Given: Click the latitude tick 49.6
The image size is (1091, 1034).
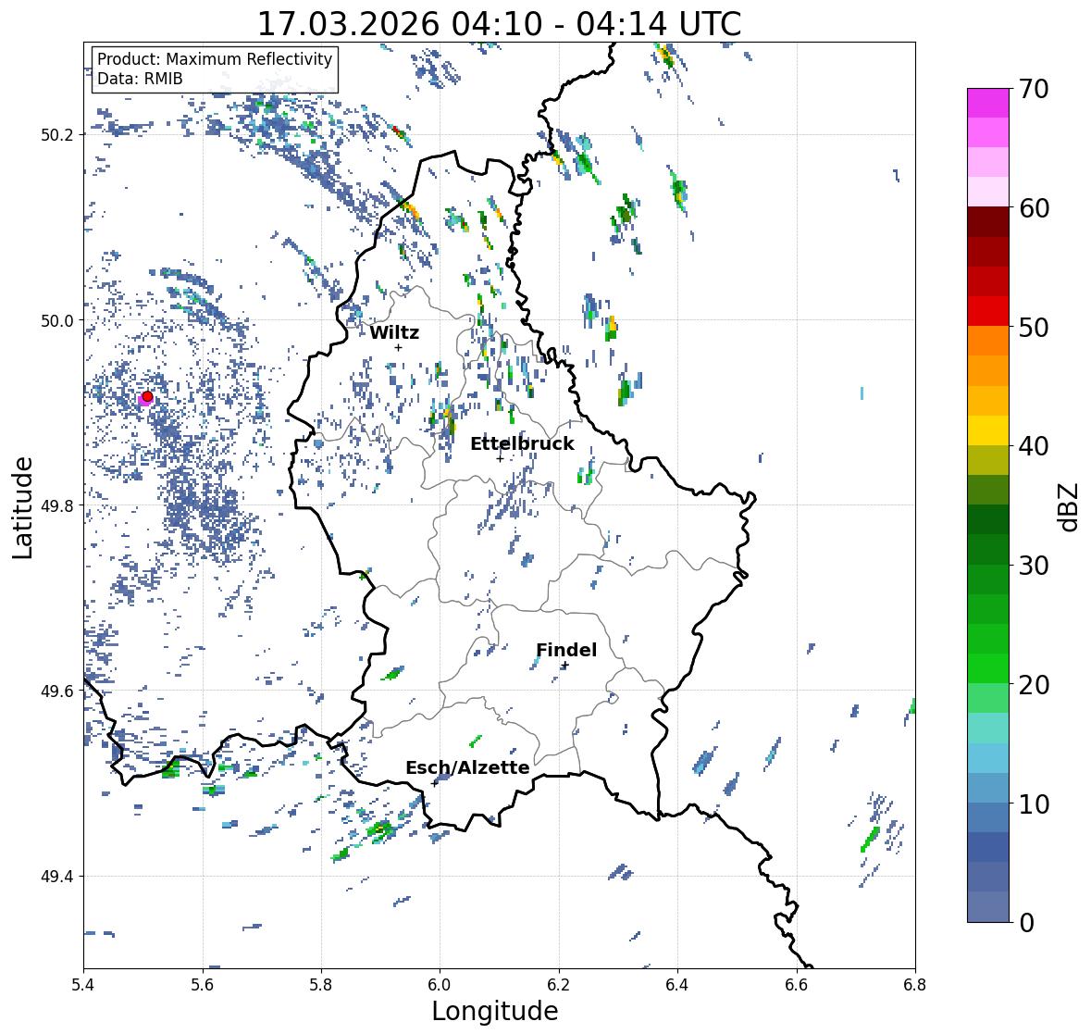Looking at the screenshot, I should [x=57, y=691].
